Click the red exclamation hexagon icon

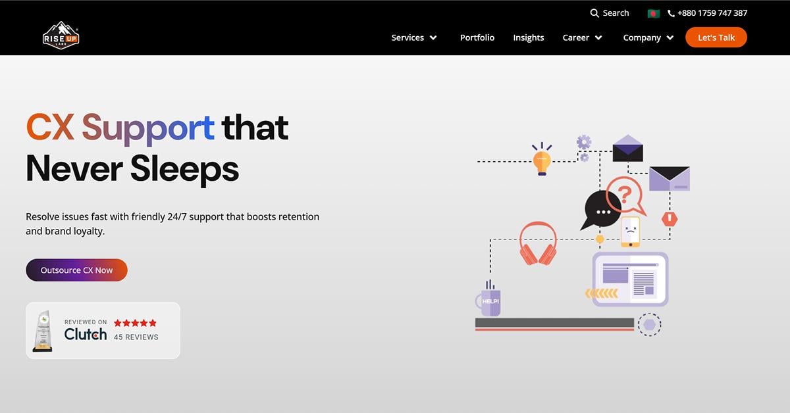click(670, 219)
